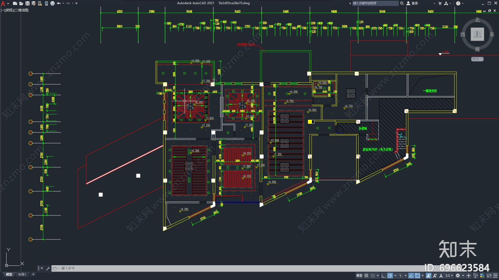
Task: Click the Save As icon
Action: [x=34, y=3]
